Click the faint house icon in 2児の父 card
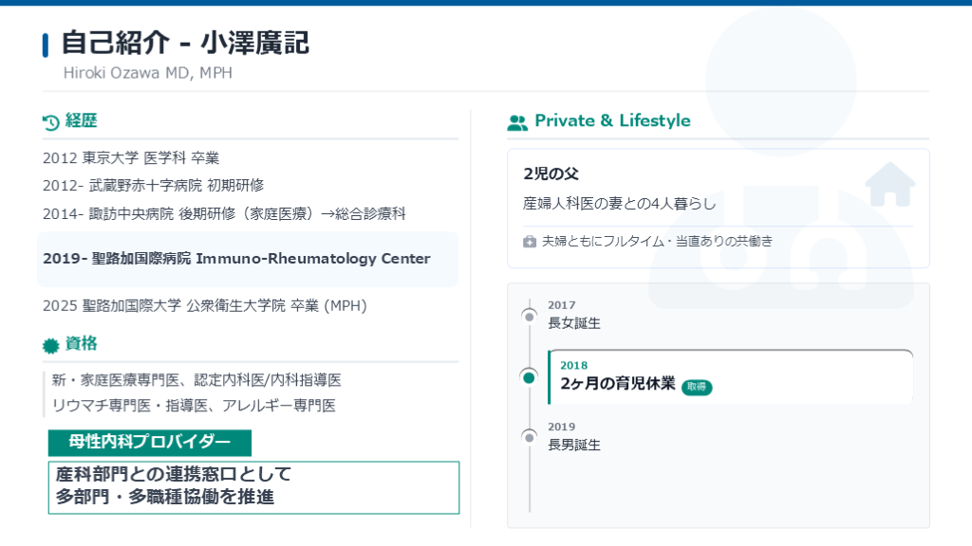 889,185
